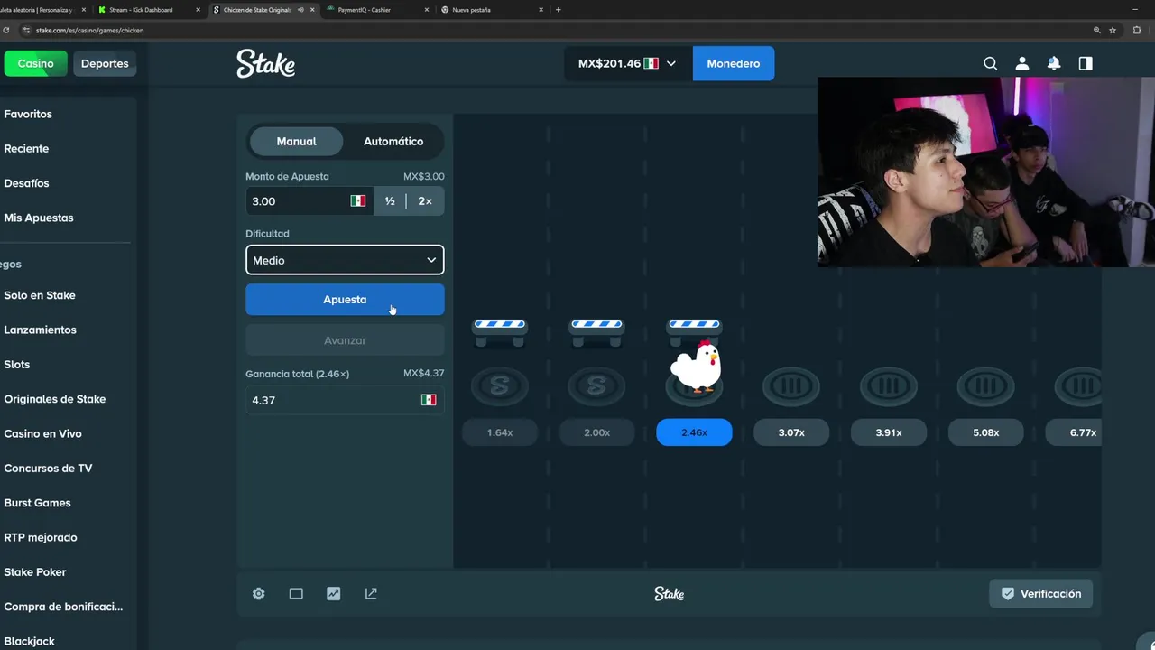
Task: Open Originales de Stake in sidebar
Action: click(55, 399)
